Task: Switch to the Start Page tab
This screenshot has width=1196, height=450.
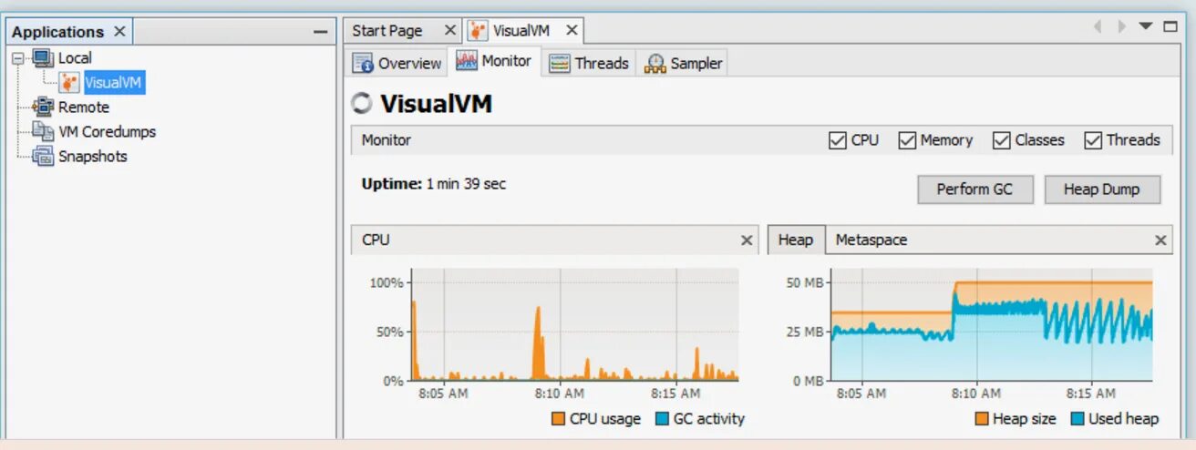Action: [x=387, y=31]
